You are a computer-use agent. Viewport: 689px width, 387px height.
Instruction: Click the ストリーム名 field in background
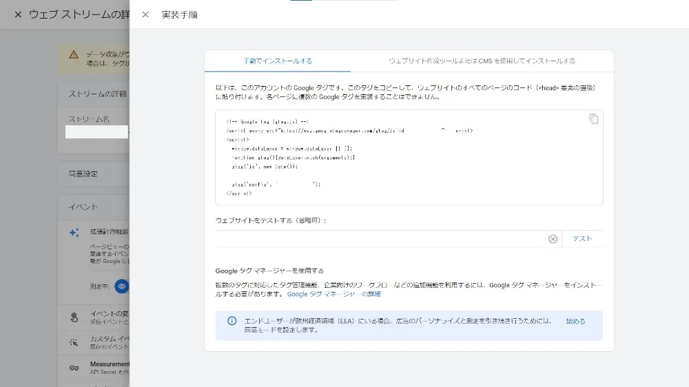[x=96, y=132]
